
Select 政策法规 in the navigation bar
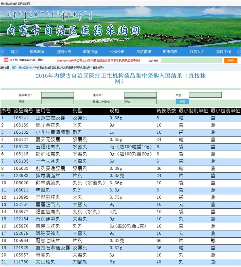(x=90, y=52)
